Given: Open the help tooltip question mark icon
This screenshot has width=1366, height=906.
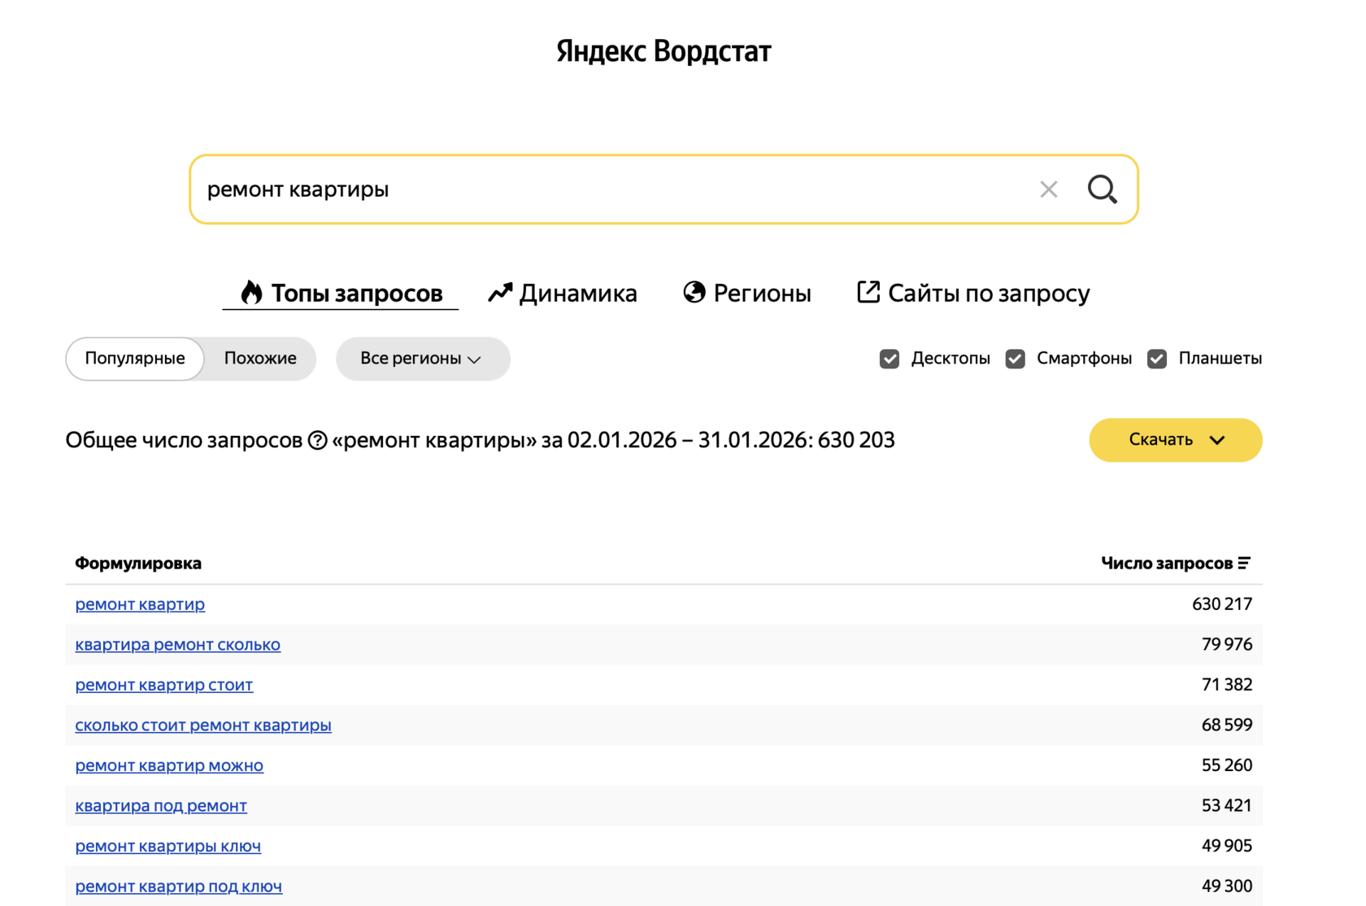Looking at the screenshot, I should [316, 440].
